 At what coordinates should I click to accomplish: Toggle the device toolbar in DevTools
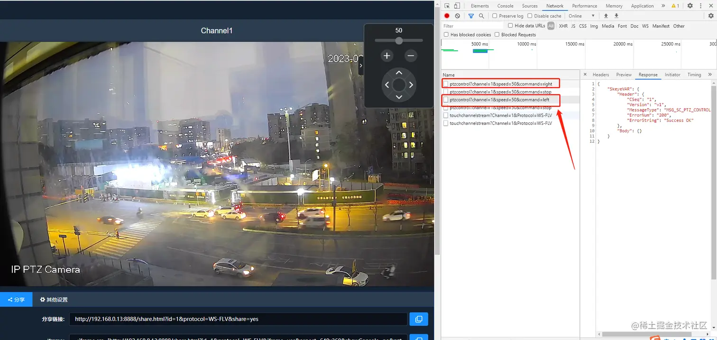pyautogui.click(x=457, y=6)
